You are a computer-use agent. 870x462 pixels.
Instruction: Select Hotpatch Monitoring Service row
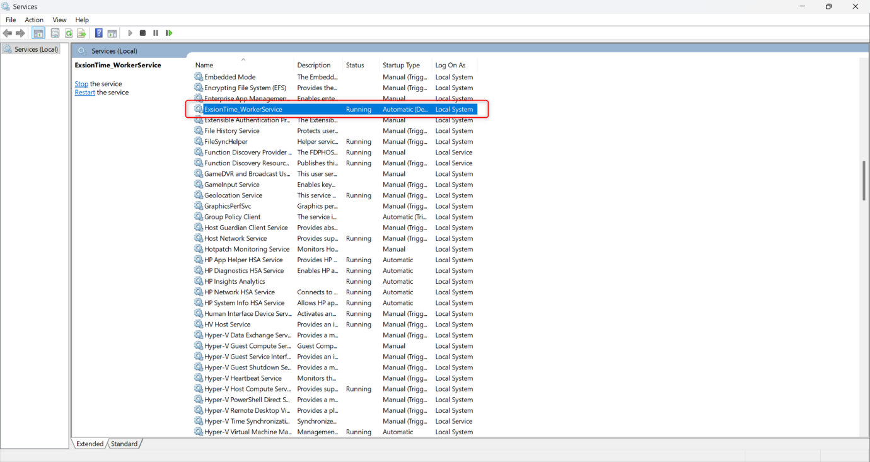coord(335,249)
